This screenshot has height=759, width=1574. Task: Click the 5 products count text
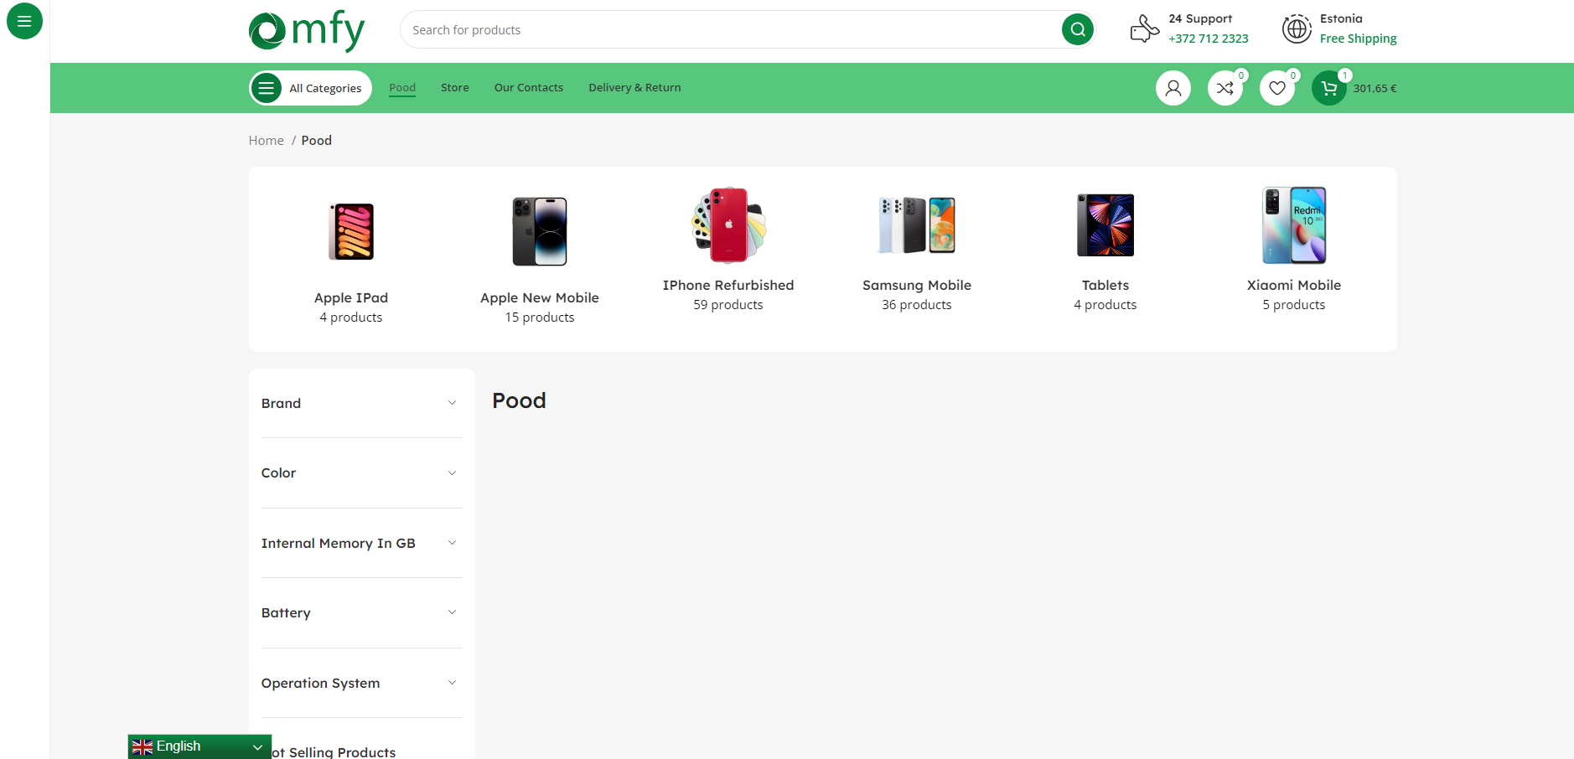click(x=1294, y=305)
